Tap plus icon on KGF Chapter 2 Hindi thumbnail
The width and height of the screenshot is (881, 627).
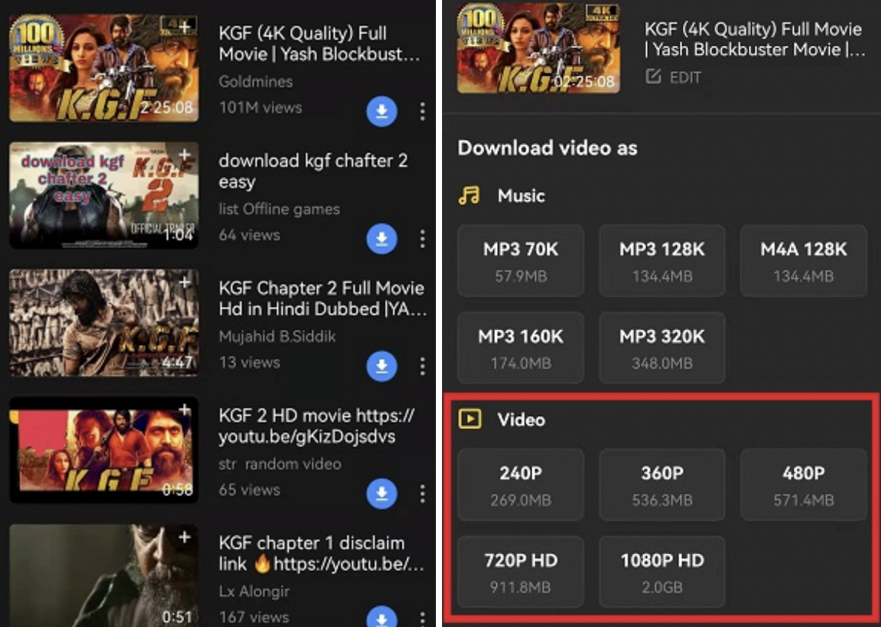(184, 282)
